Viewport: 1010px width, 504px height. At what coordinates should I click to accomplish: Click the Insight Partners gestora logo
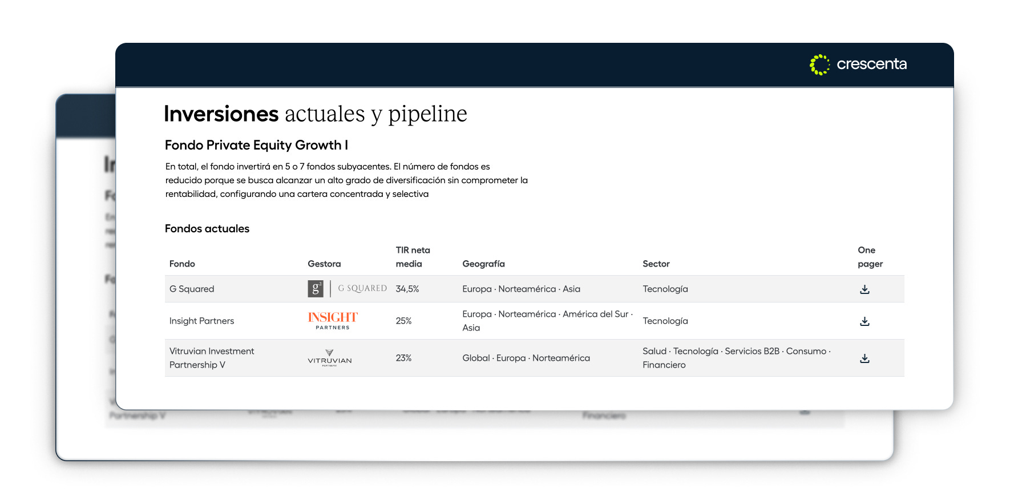point(333,321)
